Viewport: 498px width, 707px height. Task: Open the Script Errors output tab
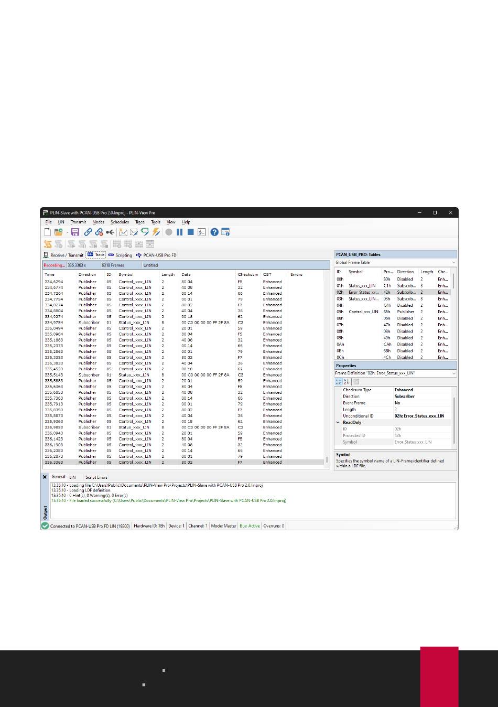96,477
